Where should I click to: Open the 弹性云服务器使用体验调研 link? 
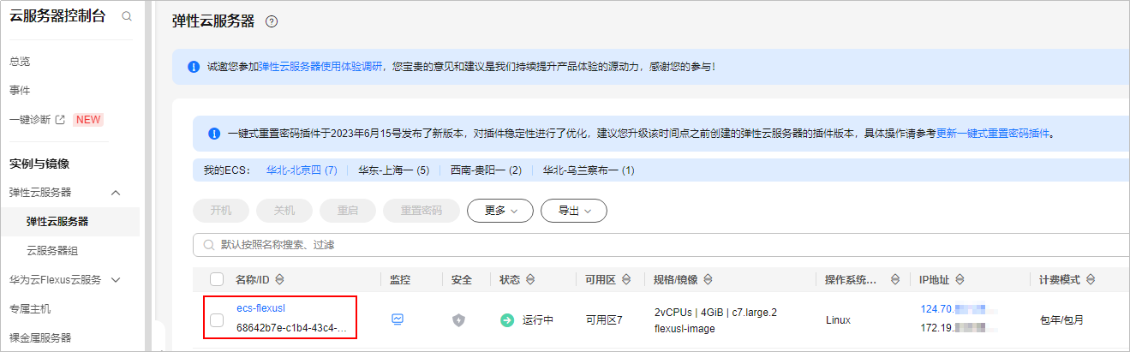click(321, 66)
